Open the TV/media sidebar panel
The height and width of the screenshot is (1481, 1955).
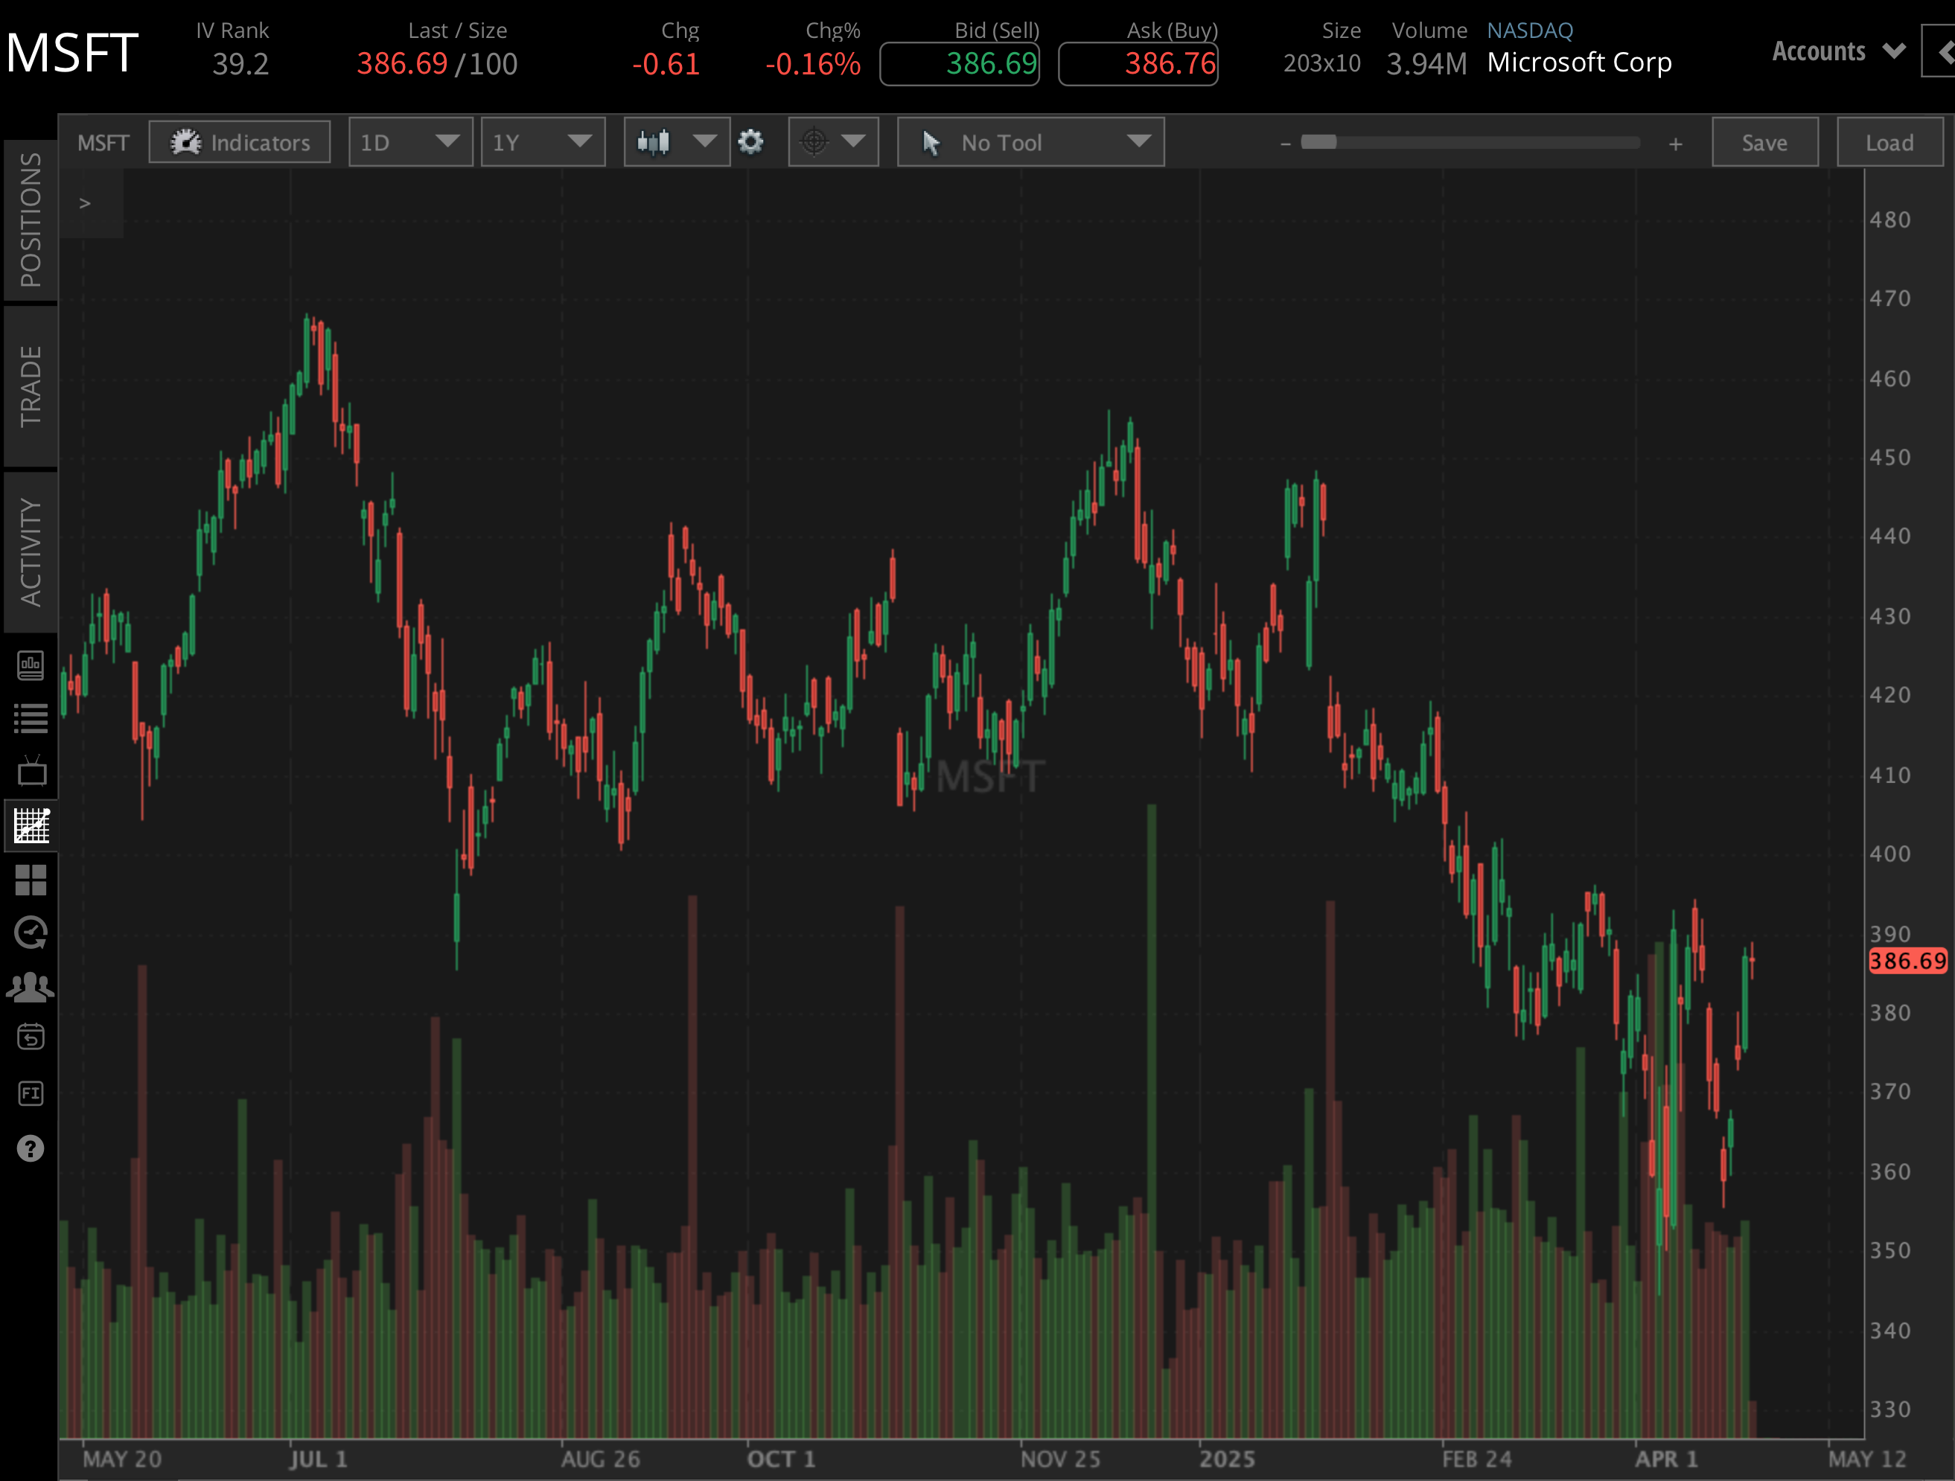click(x=32, y=769)
